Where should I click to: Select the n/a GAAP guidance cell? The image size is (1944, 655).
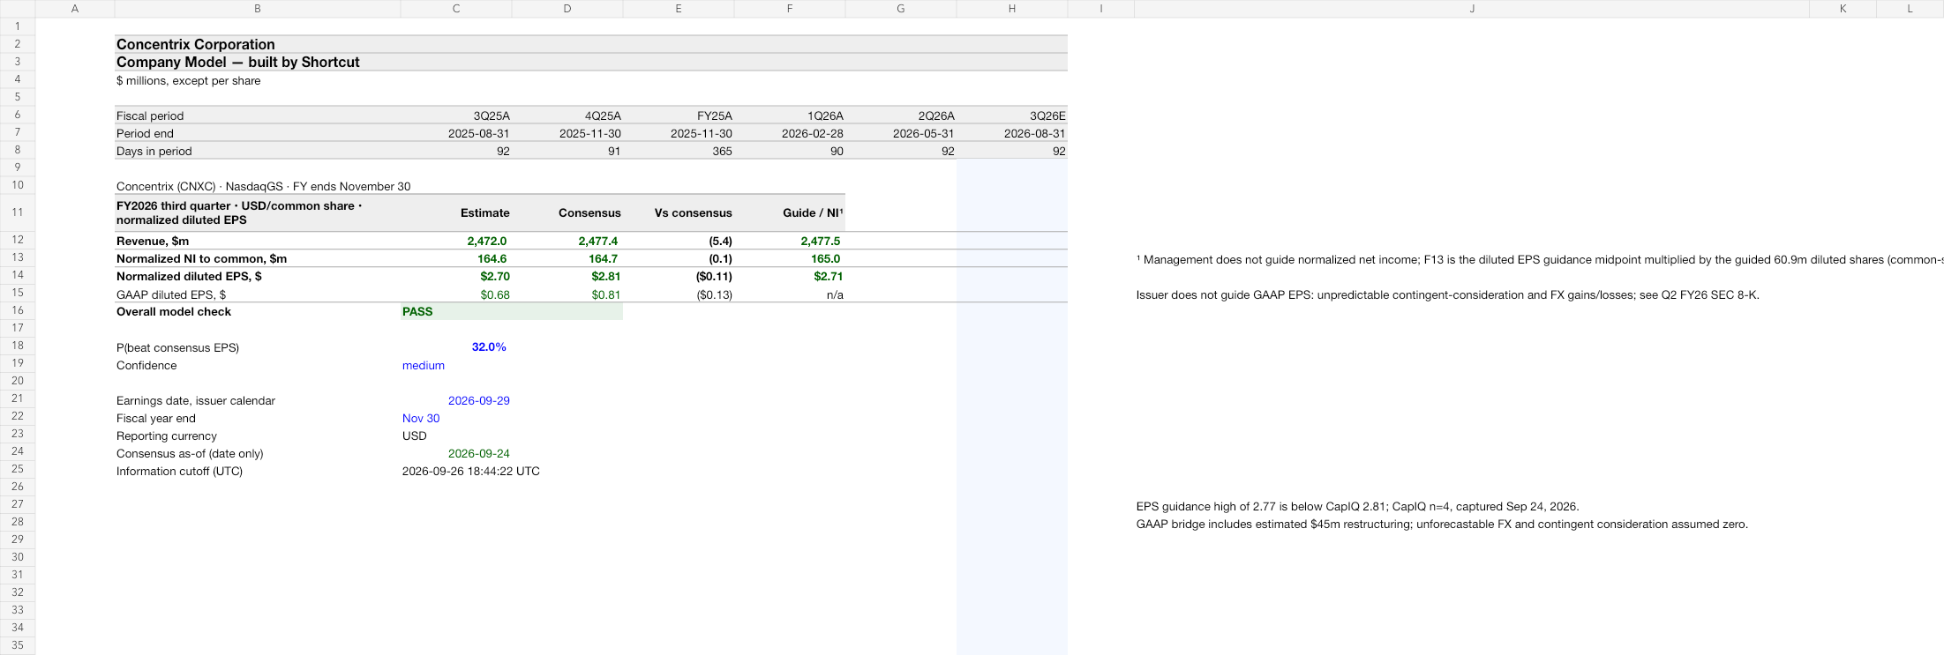click(x=790, y=294)
